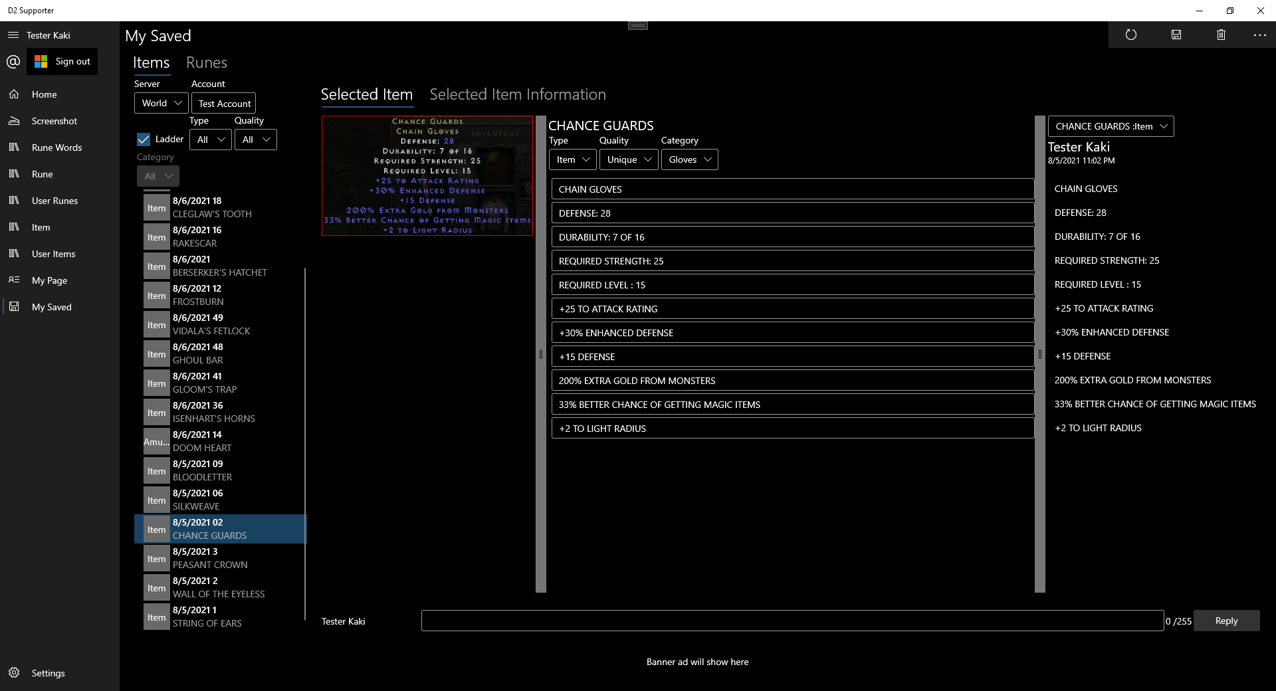Click the top collapse grip handle
This screenshot has height=691, width=1276.
click(x=638, y=25)
